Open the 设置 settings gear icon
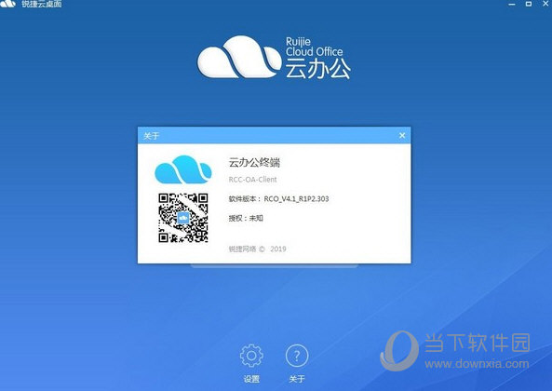Image resolution: width=552 pixels, height=391 pixels. click(x=251, y=356)
